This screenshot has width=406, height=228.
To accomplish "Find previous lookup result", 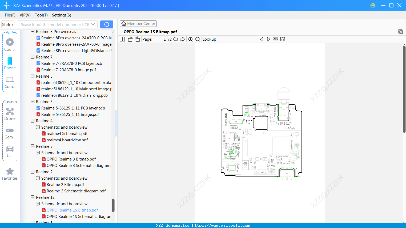I will point(262,39).
